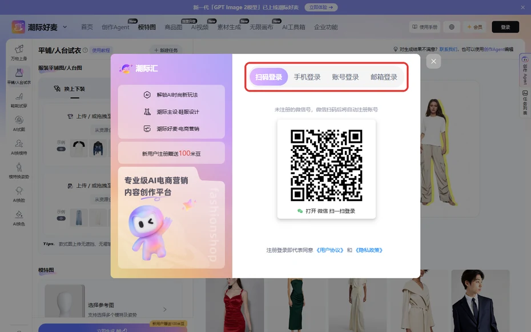Go to 首页 in navigation
Screen dimensions: 531x332
point(87,27)
